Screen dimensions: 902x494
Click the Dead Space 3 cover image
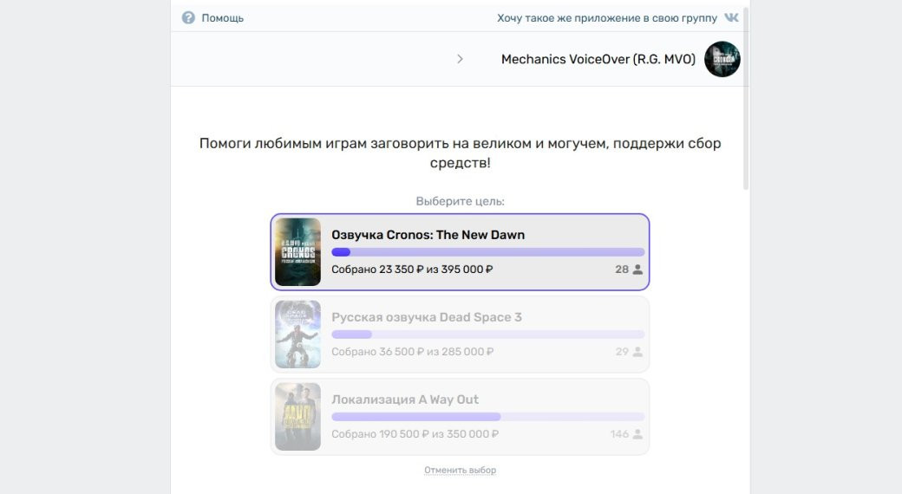pos(297,335)
